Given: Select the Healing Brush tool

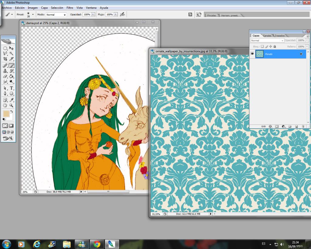Looking at the screenshot, I should click(5, 66).
